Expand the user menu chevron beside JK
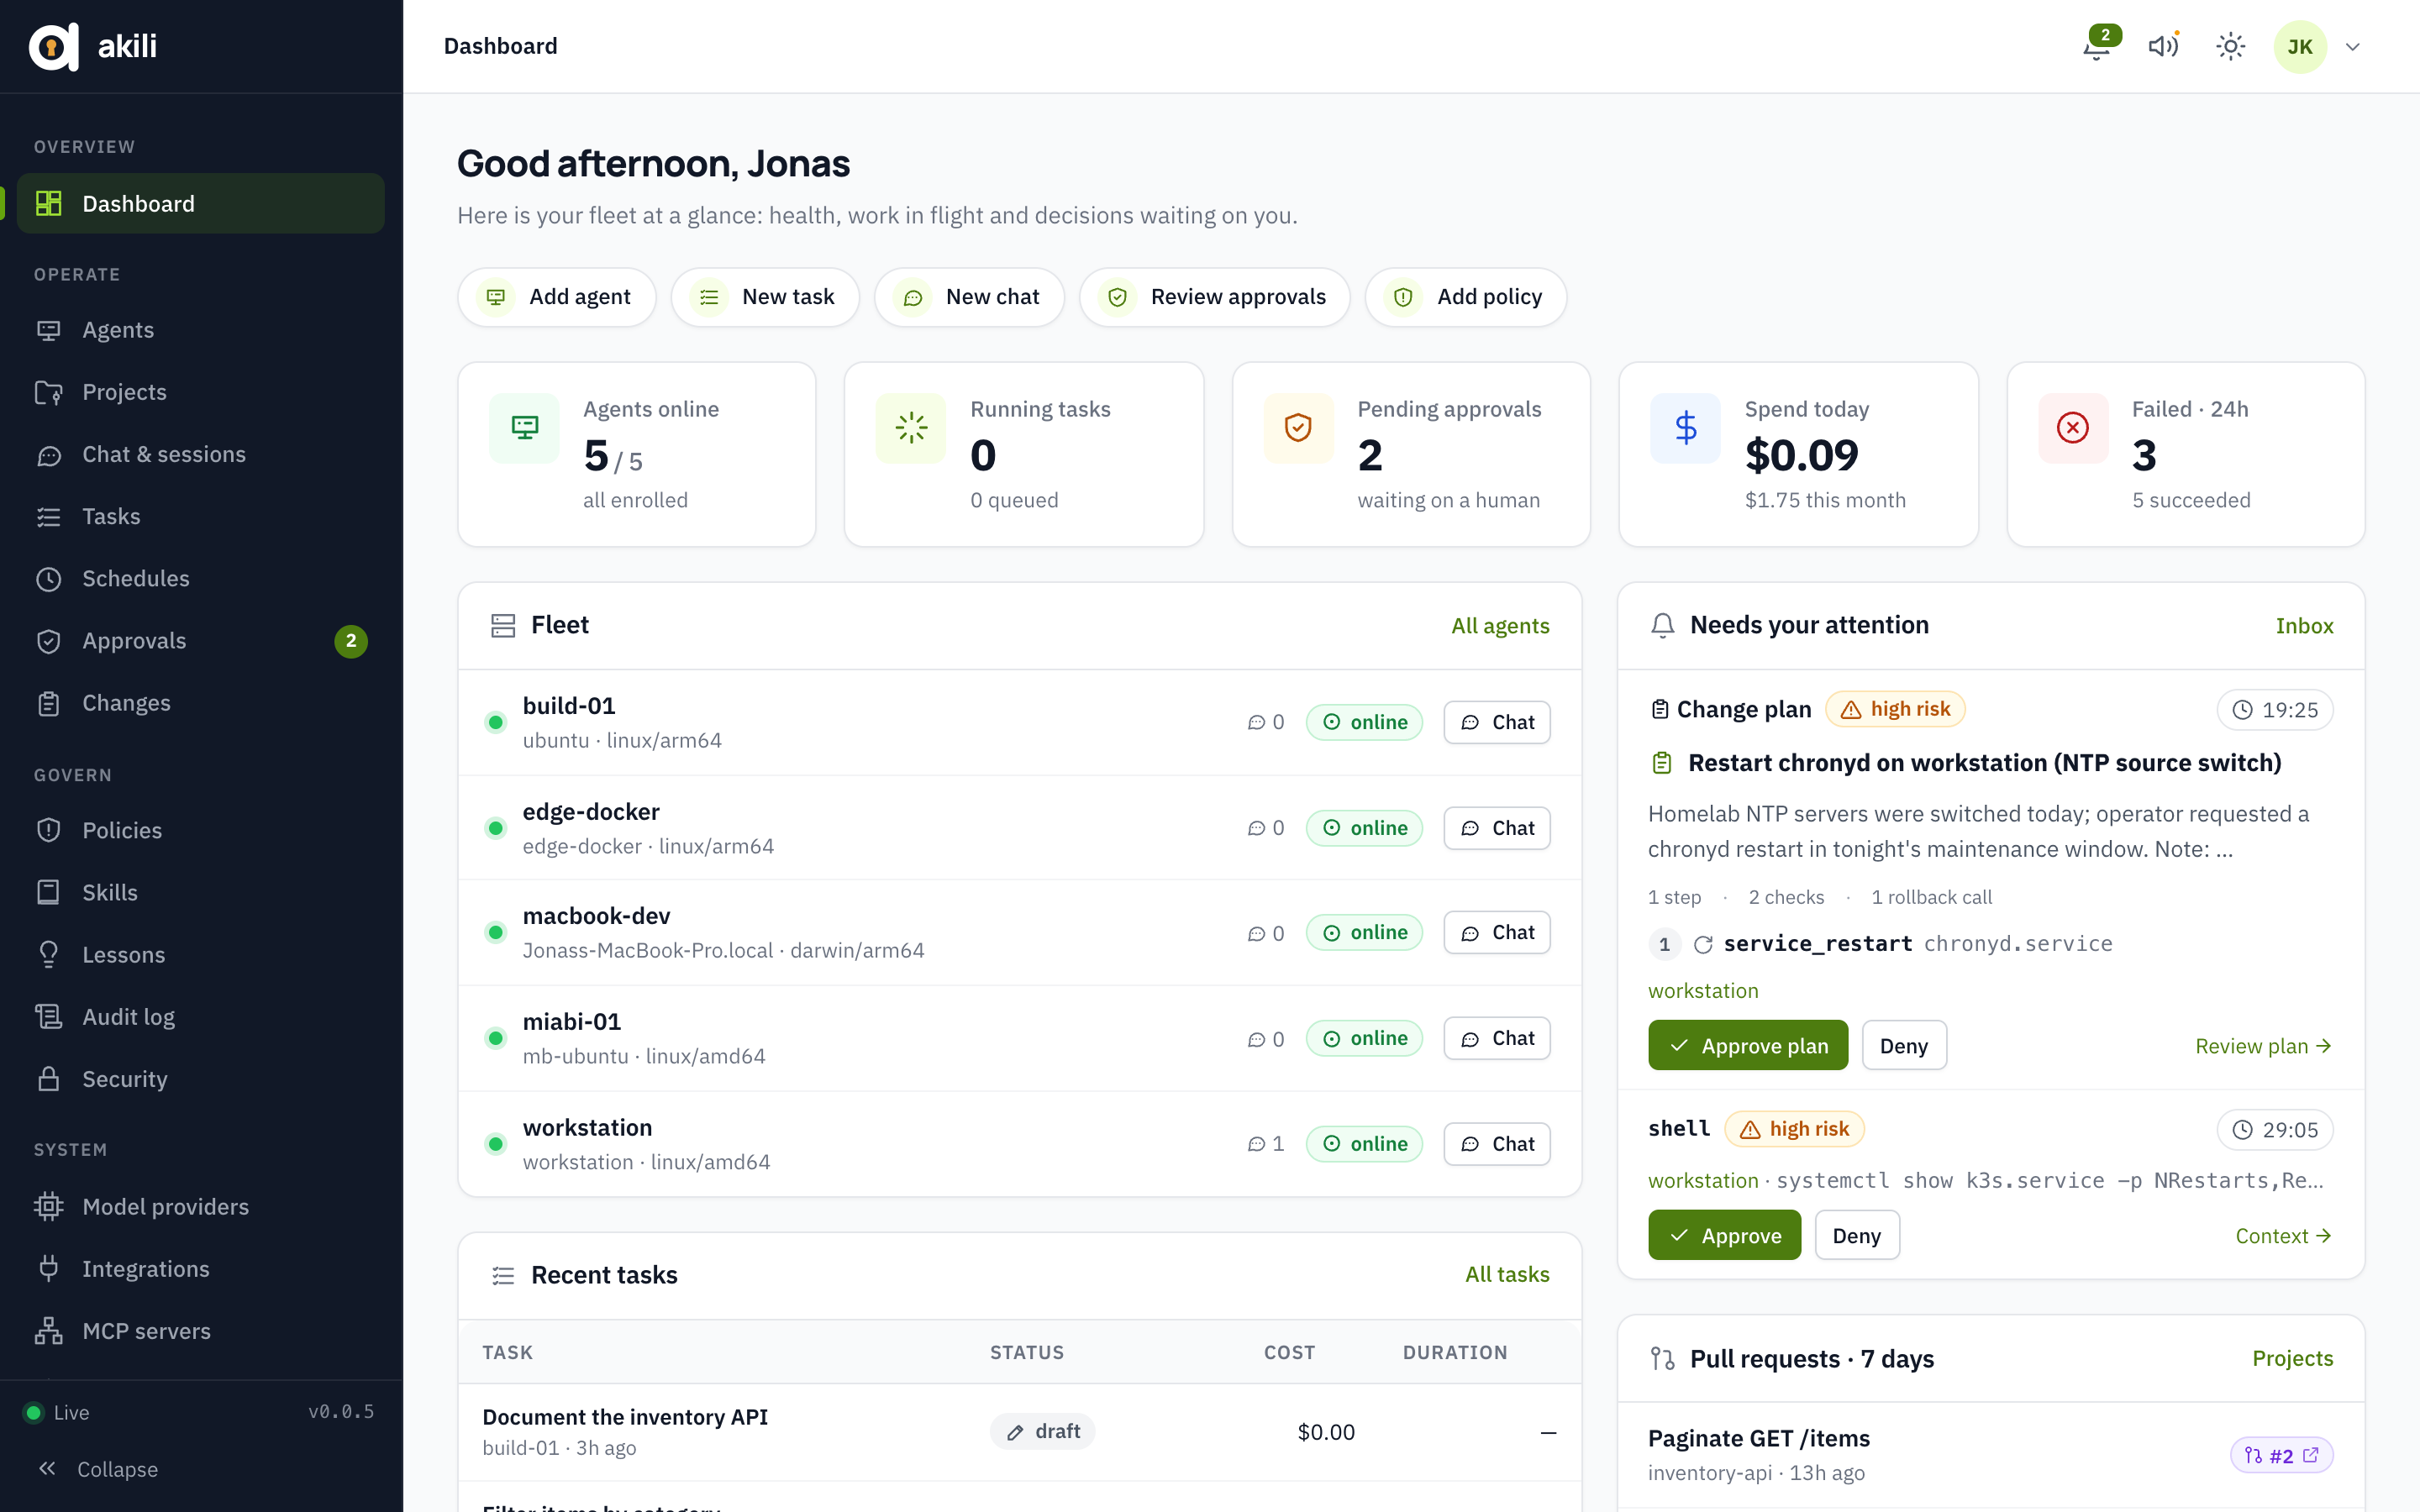 pos(2353,47)
